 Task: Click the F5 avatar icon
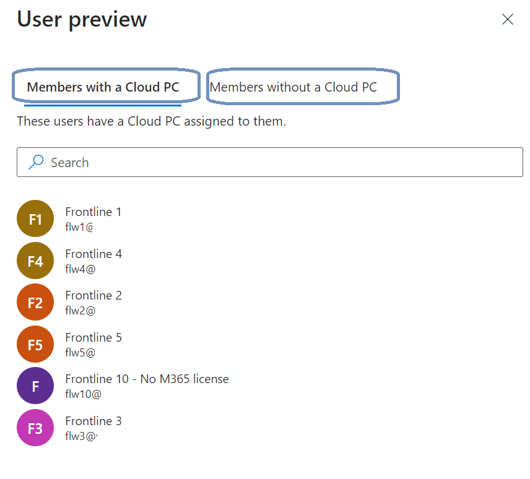coord(35,345)
